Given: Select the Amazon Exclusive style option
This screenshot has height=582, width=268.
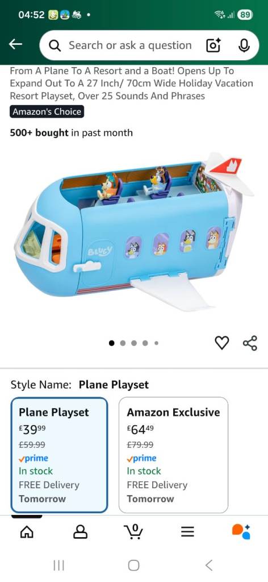Looking at the screenshot, I should click(174, 455).
